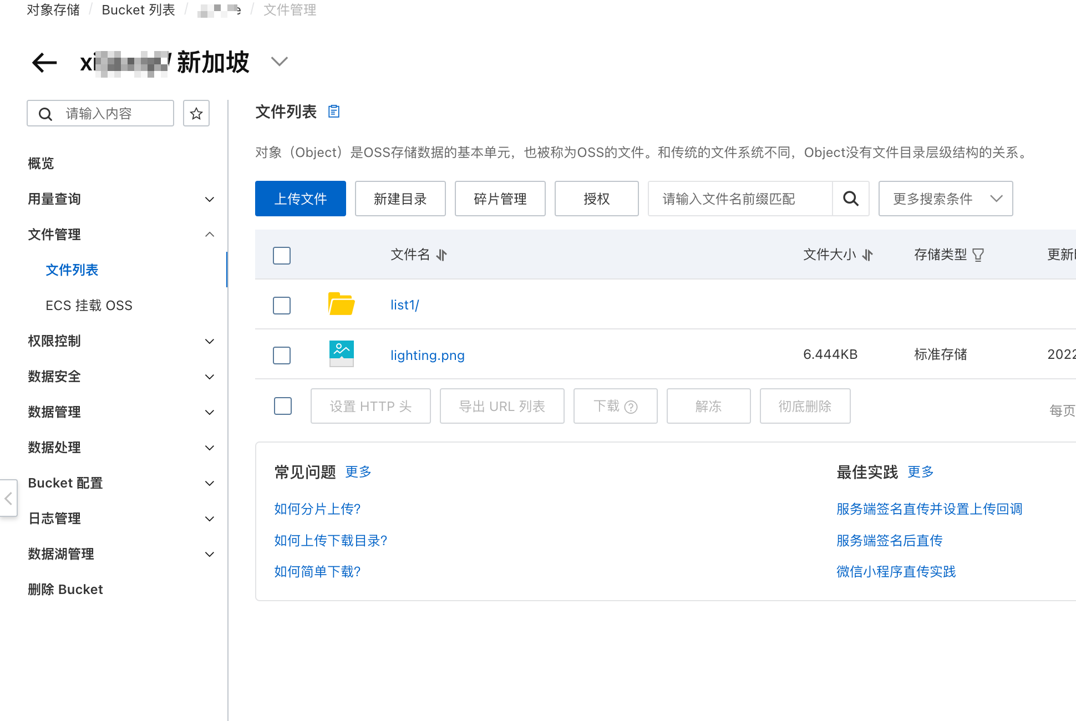Open the bucket switcher chevron beside 新加坡

[279, 62]
